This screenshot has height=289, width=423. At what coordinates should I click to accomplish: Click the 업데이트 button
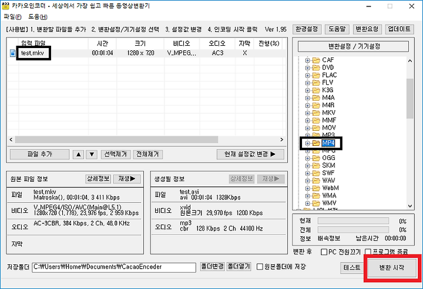(x=399, y=29)
